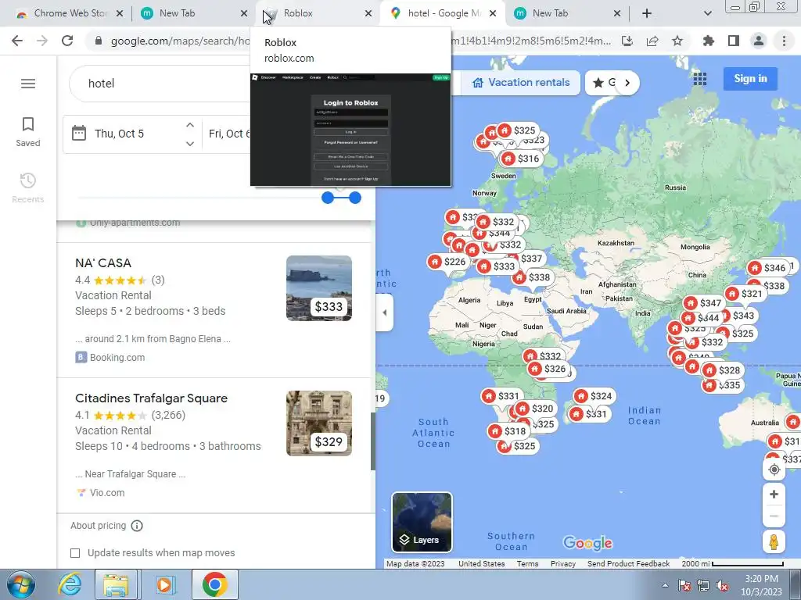The image size is (801, 600).
Task: Click the volume muted icon in system tray
Action: pyautogui.click(x=722, y=585)
